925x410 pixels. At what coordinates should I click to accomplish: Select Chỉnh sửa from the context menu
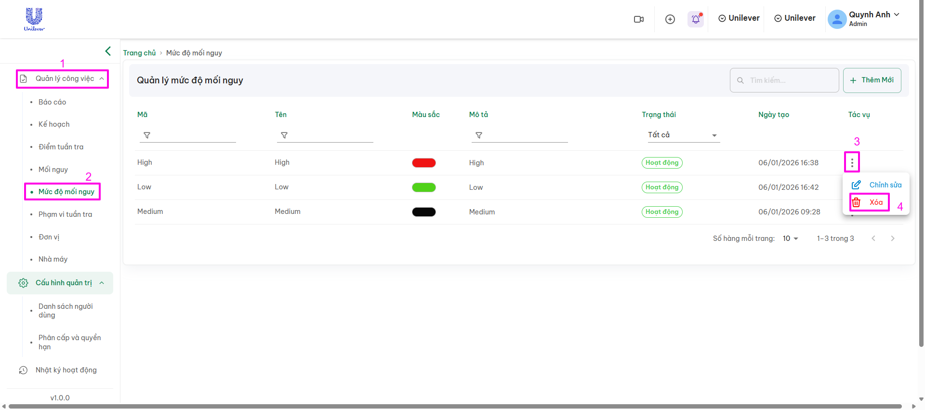(x=876, y=185)
